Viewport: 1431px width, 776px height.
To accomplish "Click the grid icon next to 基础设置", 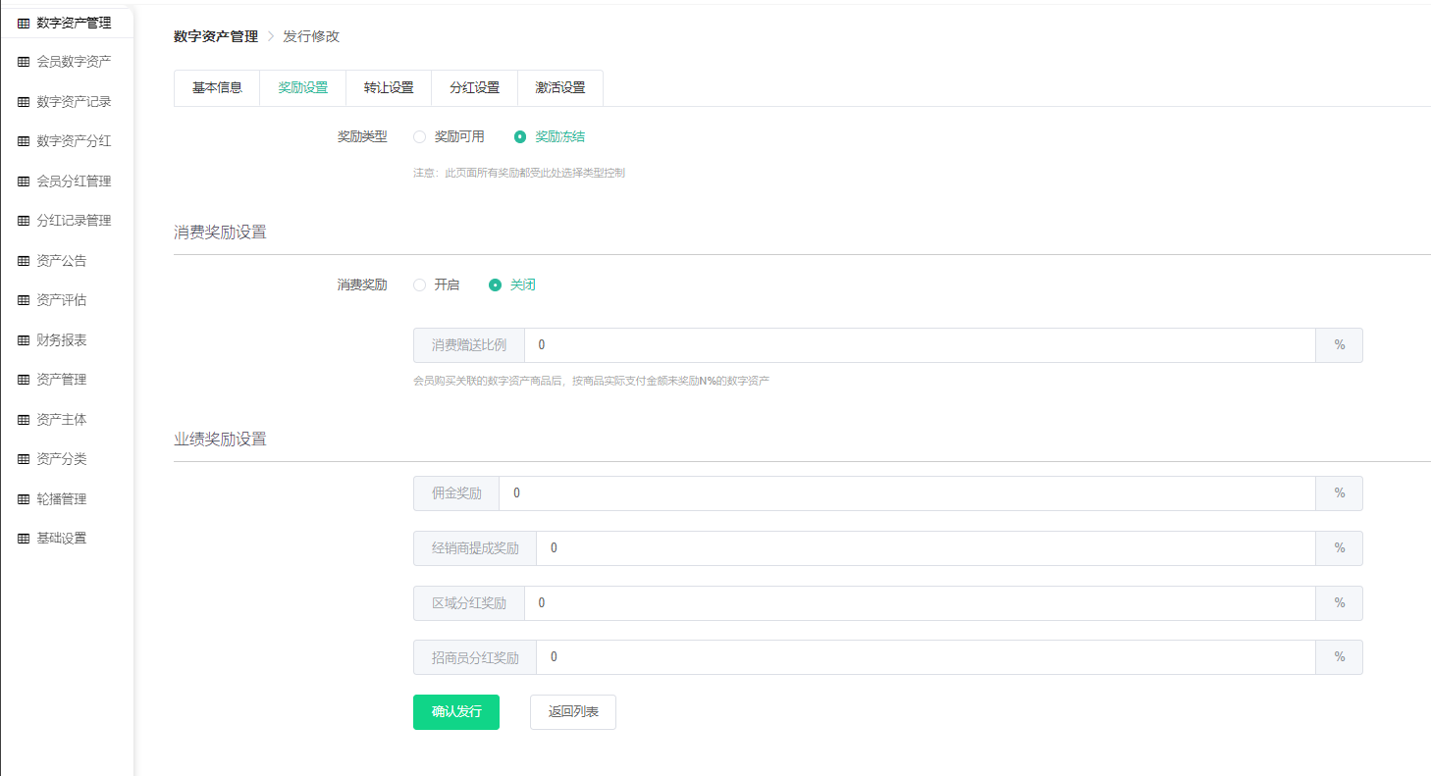I will pos(24,539).
